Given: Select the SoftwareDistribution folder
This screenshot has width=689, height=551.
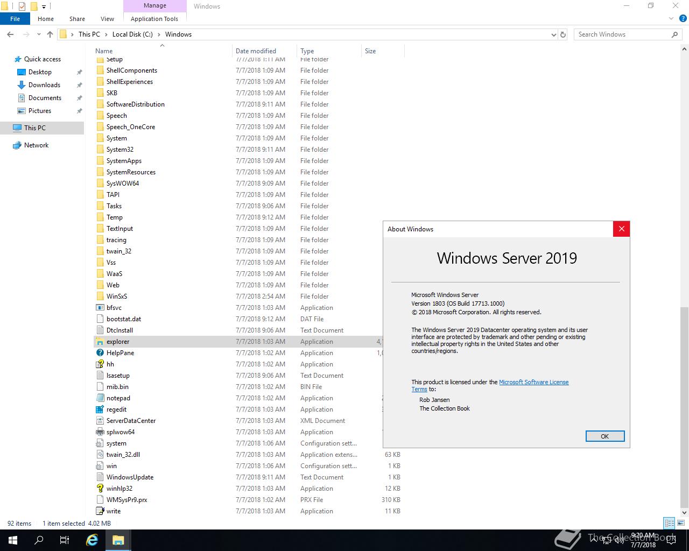Looking at the screenshot, I should tap(135, 104).
